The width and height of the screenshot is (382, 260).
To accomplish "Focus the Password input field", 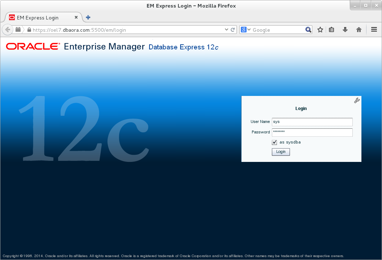I will pyautogui.click(x=312, y=132).
